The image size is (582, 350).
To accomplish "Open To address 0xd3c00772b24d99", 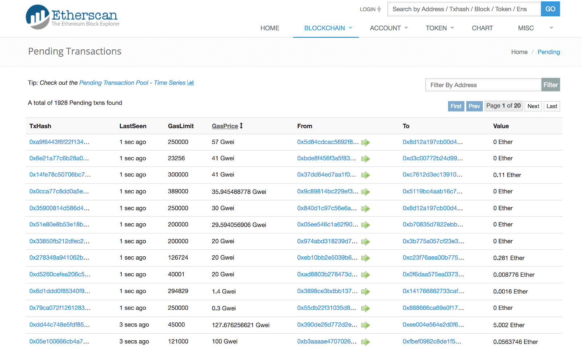I will (x=432, y=158).
